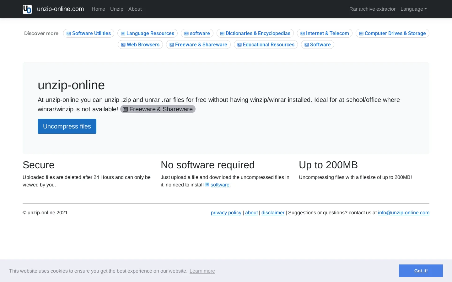
Task: Open the Language dropdown menu
Action: click(414, 9)
